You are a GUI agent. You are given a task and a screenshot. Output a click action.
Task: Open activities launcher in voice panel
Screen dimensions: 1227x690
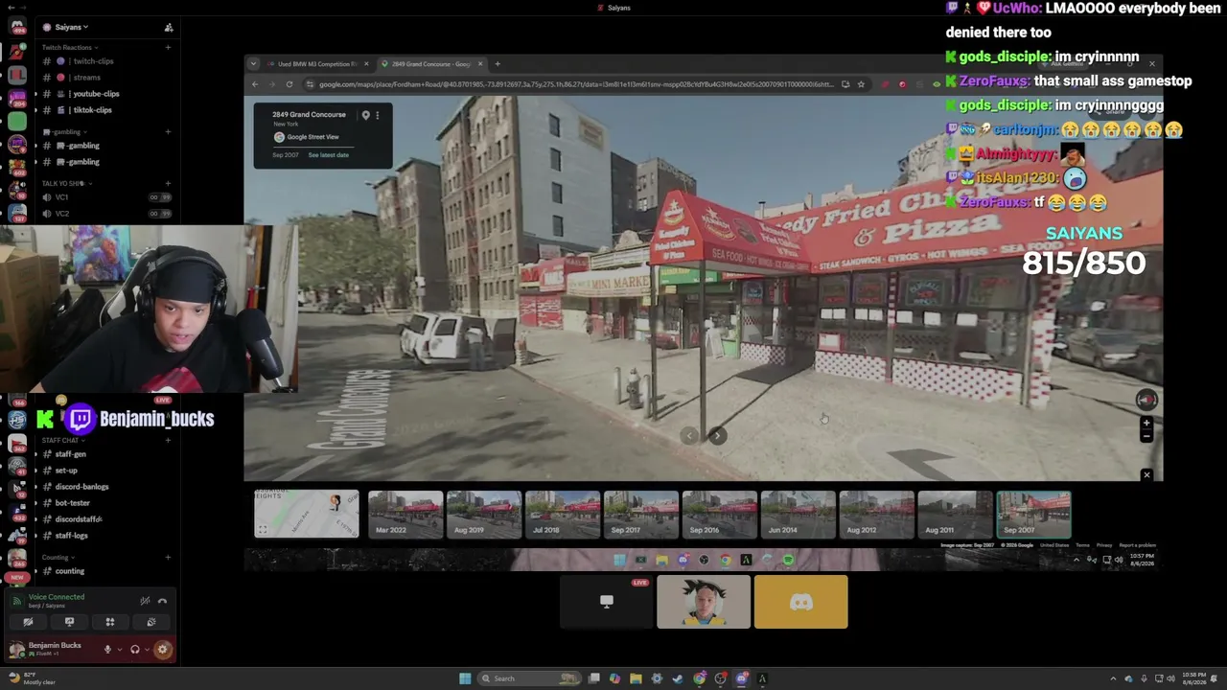pyautogui.click(x=110, y=622)
